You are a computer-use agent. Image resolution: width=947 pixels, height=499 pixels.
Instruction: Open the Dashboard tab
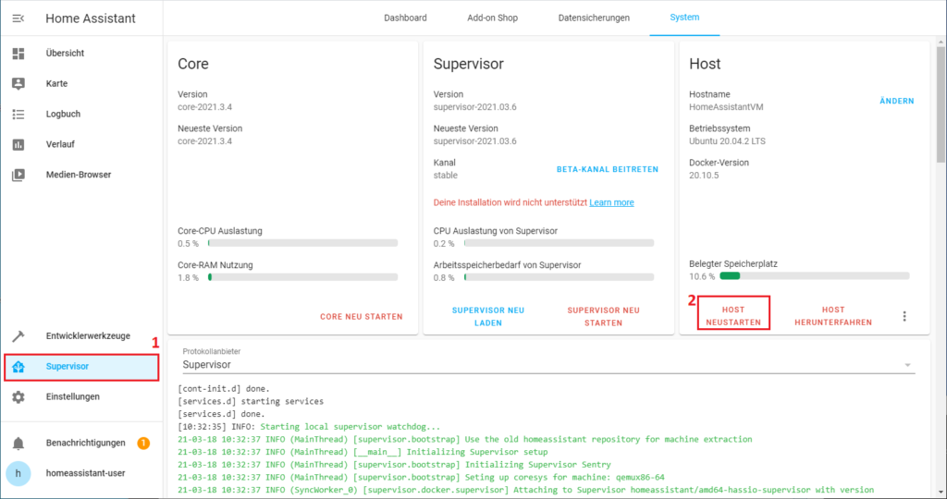point(405,18)
